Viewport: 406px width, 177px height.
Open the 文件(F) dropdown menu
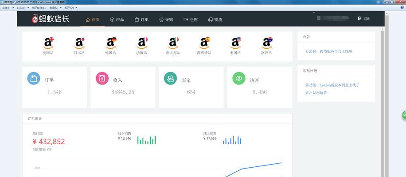8,8
